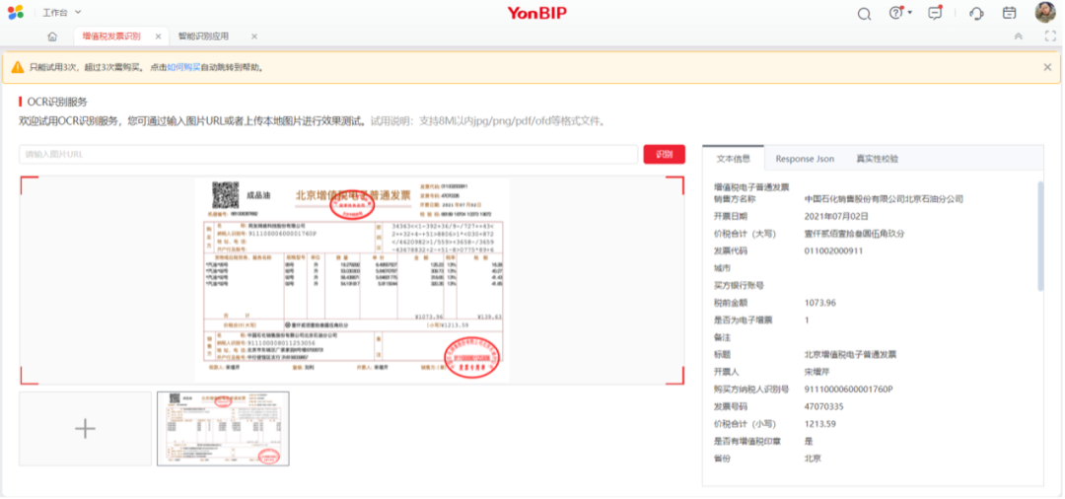Screen dimensions: 1065x499
Task: Click the plus tile to upload image
Action: (x=86, y=428)
